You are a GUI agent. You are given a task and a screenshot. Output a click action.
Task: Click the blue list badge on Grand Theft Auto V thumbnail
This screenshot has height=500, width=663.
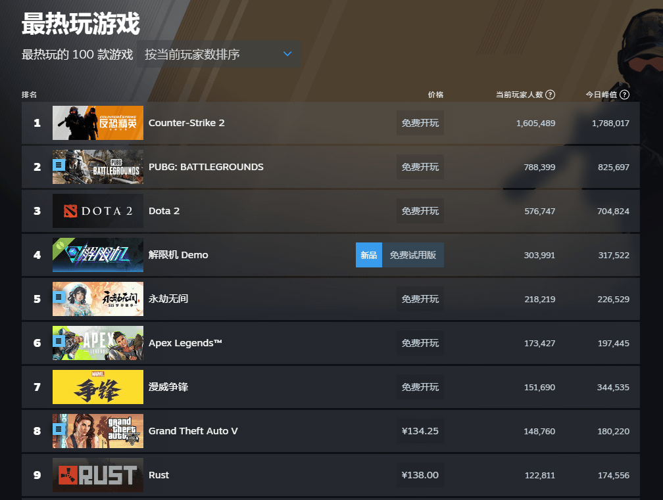point(59,429)
